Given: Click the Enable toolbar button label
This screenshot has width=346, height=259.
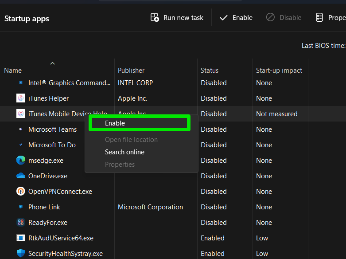Looking at the screenshot, I should (242, 18).
